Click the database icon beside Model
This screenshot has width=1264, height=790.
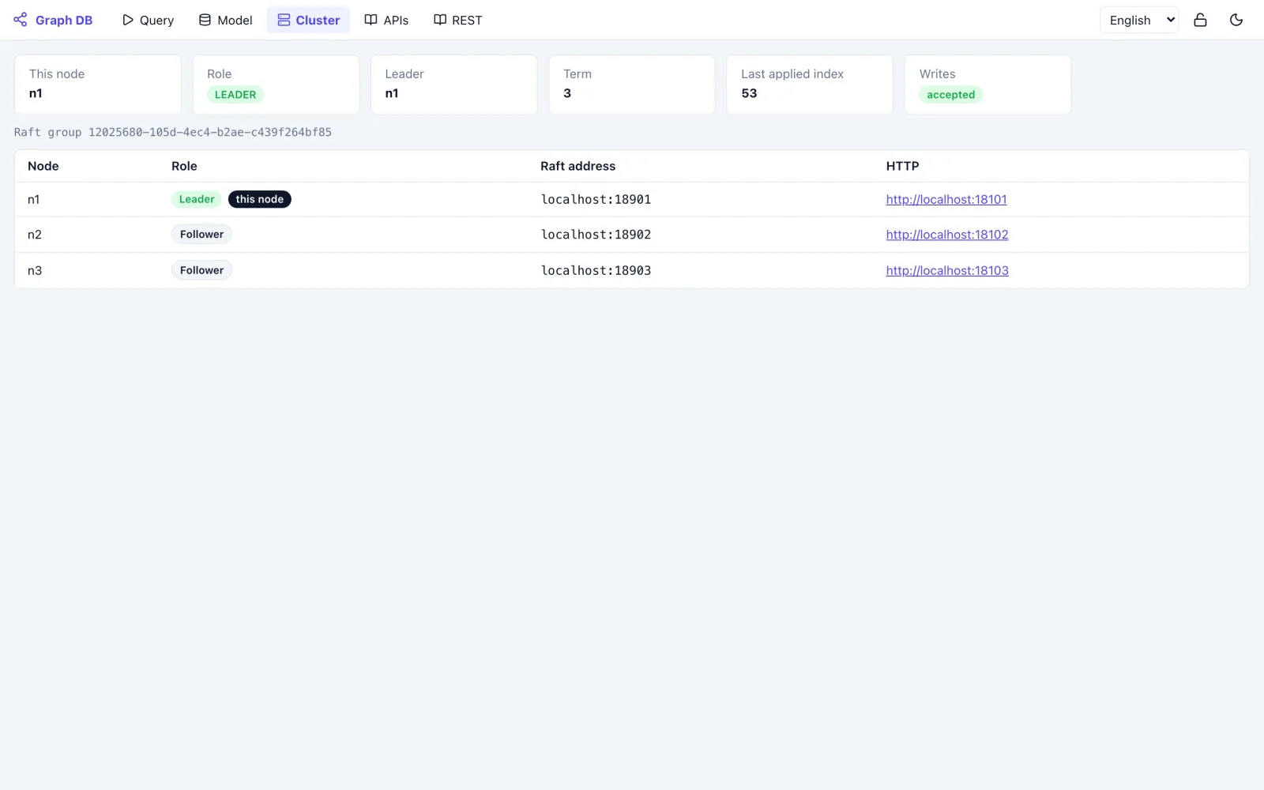[205, 20]
